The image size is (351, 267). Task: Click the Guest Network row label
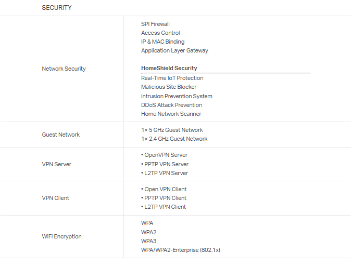61,135
